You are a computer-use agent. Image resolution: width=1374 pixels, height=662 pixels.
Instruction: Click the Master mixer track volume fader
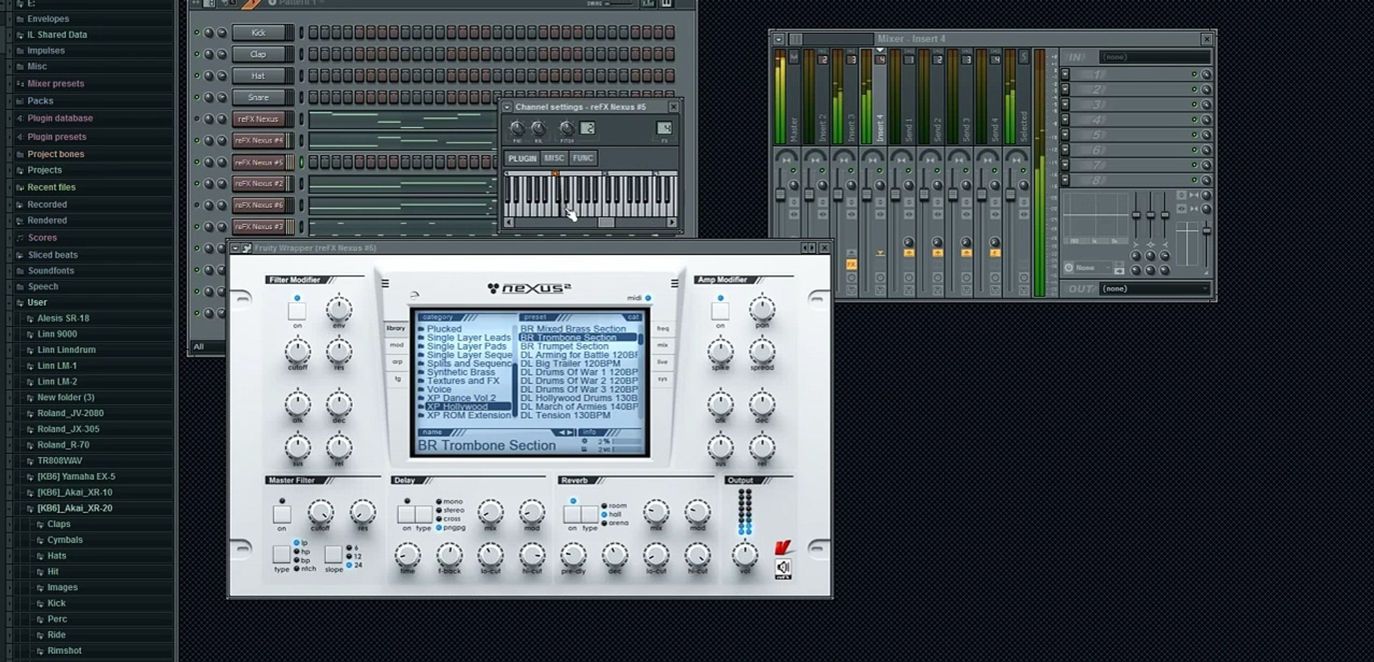pos(780,194)
